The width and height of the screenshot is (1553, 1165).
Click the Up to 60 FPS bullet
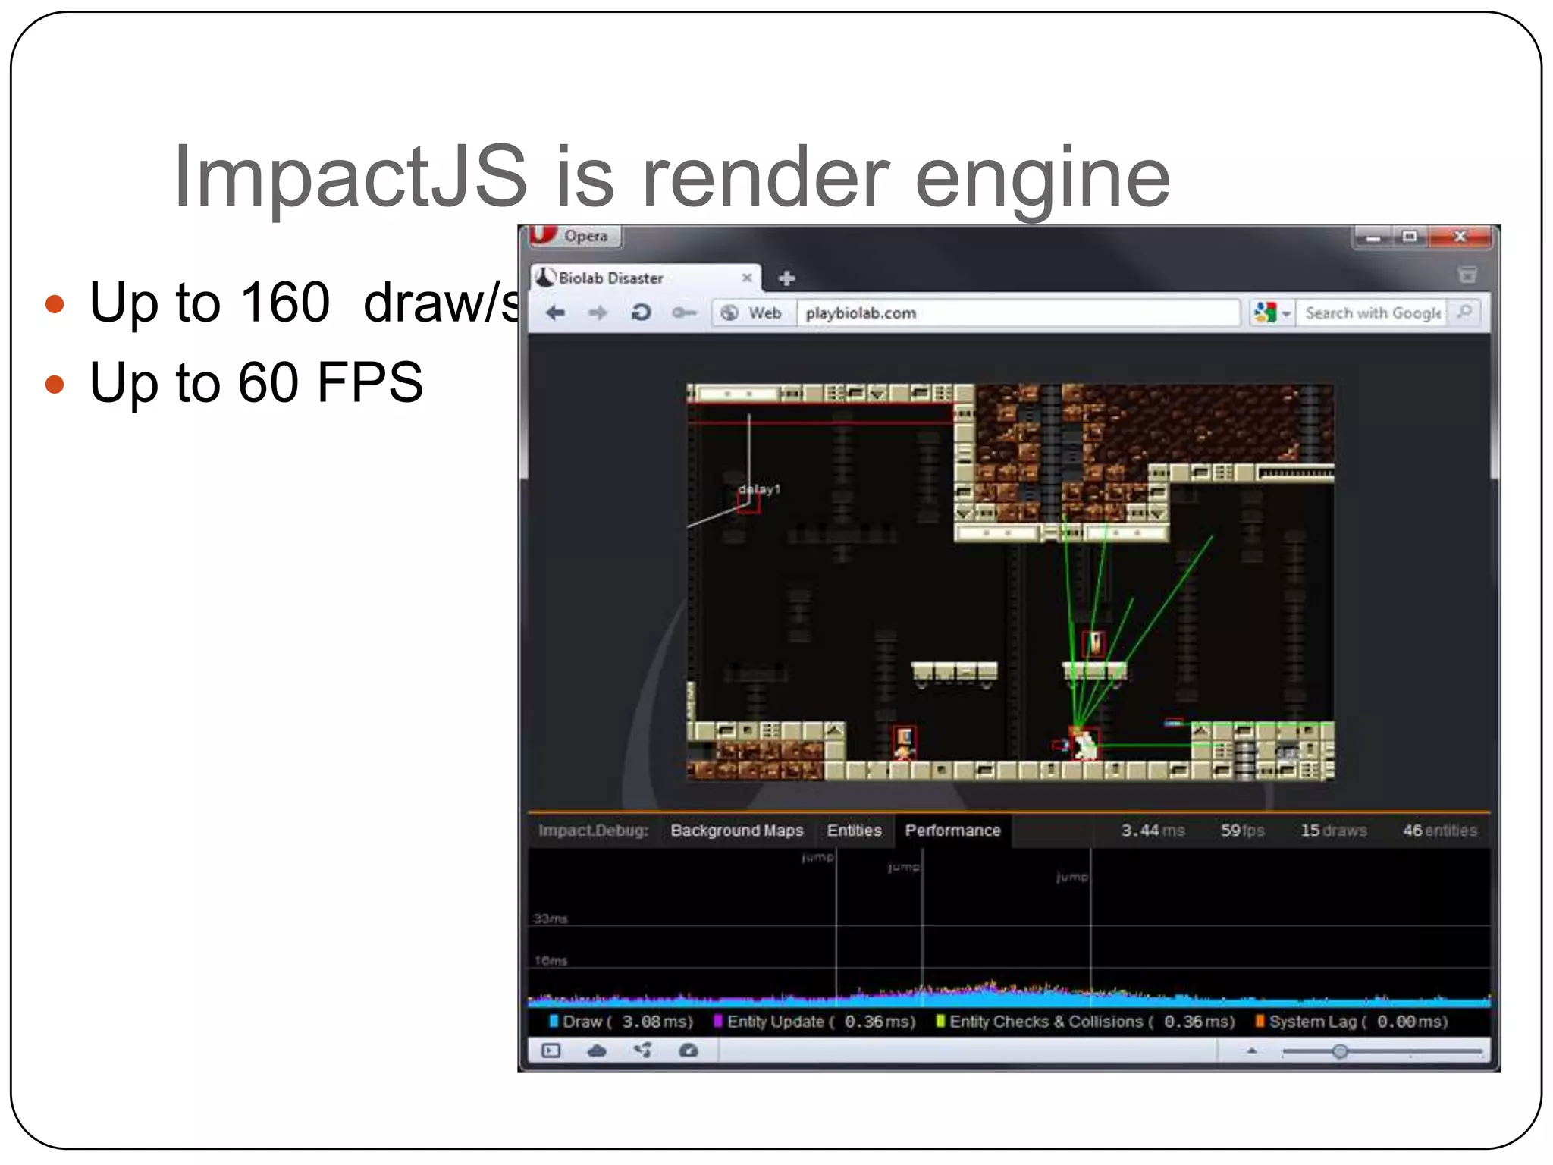256,382
